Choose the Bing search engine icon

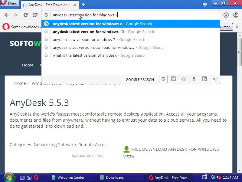[204, 79]
